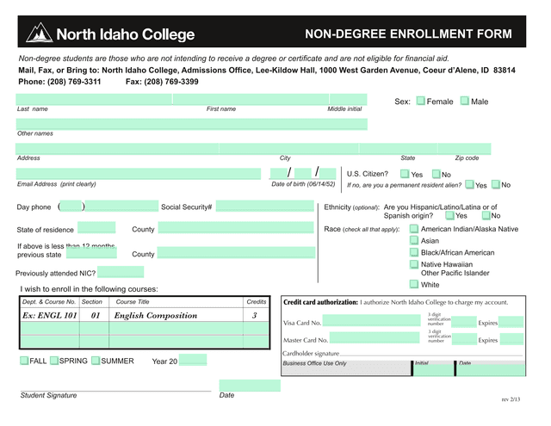This screenshot has width=551, height=426.
Task: Click the 'Phone: (208) 769-3311' text
Action: pos(59,82)
